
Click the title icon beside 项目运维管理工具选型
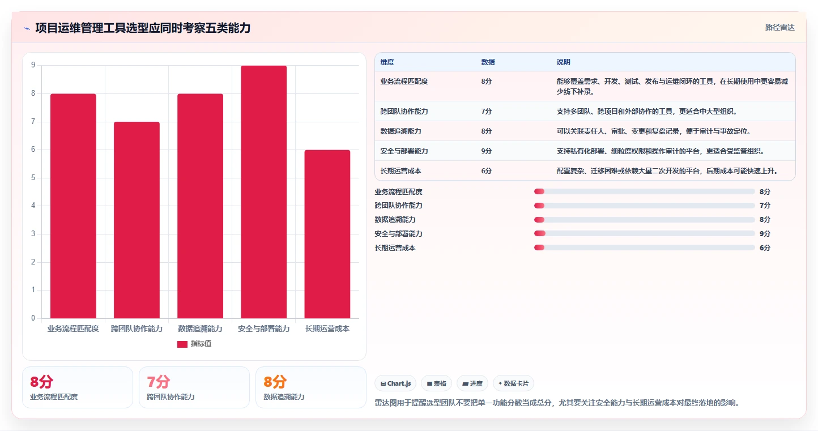click(x=27, y=28)
